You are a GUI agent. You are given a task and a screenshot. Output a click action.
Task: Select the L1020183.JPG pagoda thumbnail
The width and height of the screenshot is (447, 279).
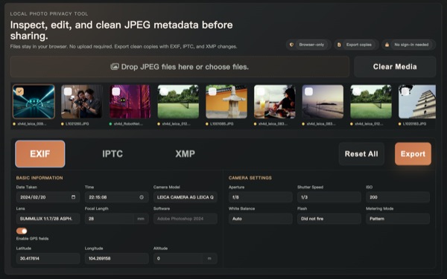[417, 102]
